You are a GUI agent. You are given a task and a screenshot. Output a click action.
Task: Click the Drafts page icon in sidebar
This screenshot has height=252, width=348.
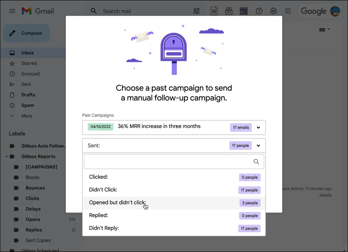click(x=12, y=95)
